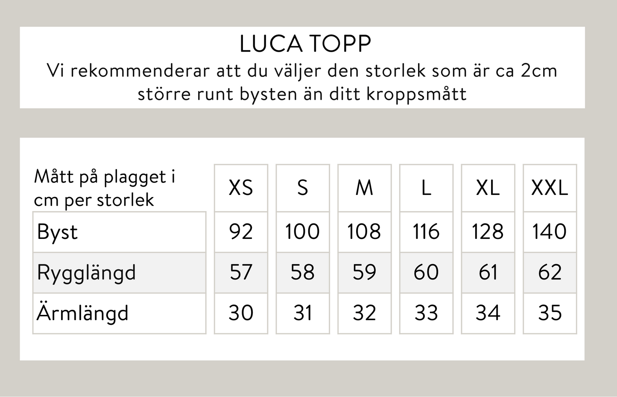617x397 pixels.
Task: Select the XXL size column header
Action: click(x=550, y=188)
